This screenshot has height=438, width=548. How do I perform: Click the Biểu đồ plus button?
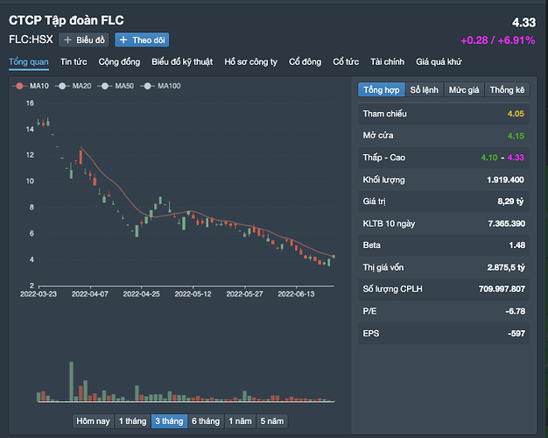[84, 39]
